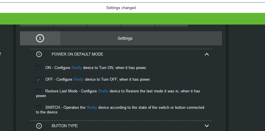Follow the Shelly link in the ON option
The image size is (265, 131).
pyautogui.click(x=77, y=68)
